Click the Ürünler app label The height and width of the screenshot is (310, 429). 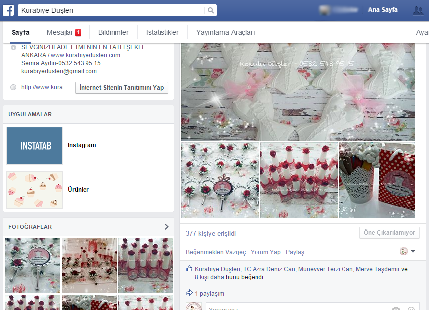pos(78,190)
